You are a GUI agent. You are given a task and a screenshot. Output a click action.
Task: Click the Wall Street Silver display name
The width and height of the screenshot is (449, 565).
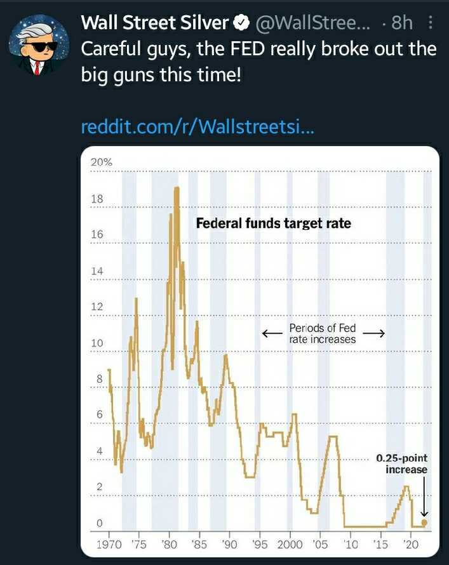click(155, 23)
